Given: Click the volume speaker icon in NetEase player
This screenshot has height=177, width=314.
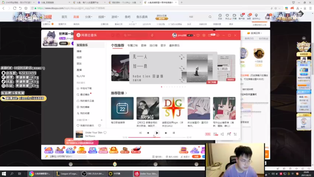Looking at the screenshot, I should (x=222, y=134).
